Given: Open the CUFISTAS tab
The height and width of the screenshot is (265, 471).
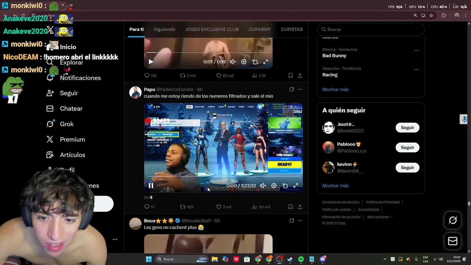Looking at the screenshot, I should (292, 29).
